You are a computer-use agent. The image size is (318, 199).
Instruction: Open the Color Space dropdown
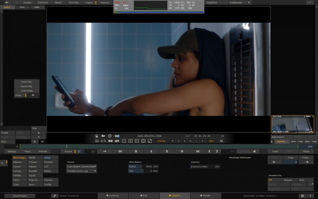click(x=81, y=166)
